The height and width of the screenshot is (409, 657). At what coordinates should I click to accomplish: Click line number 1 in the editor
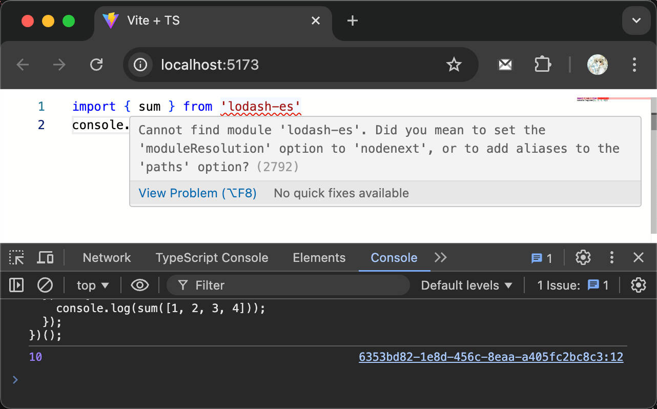point(41,107)
